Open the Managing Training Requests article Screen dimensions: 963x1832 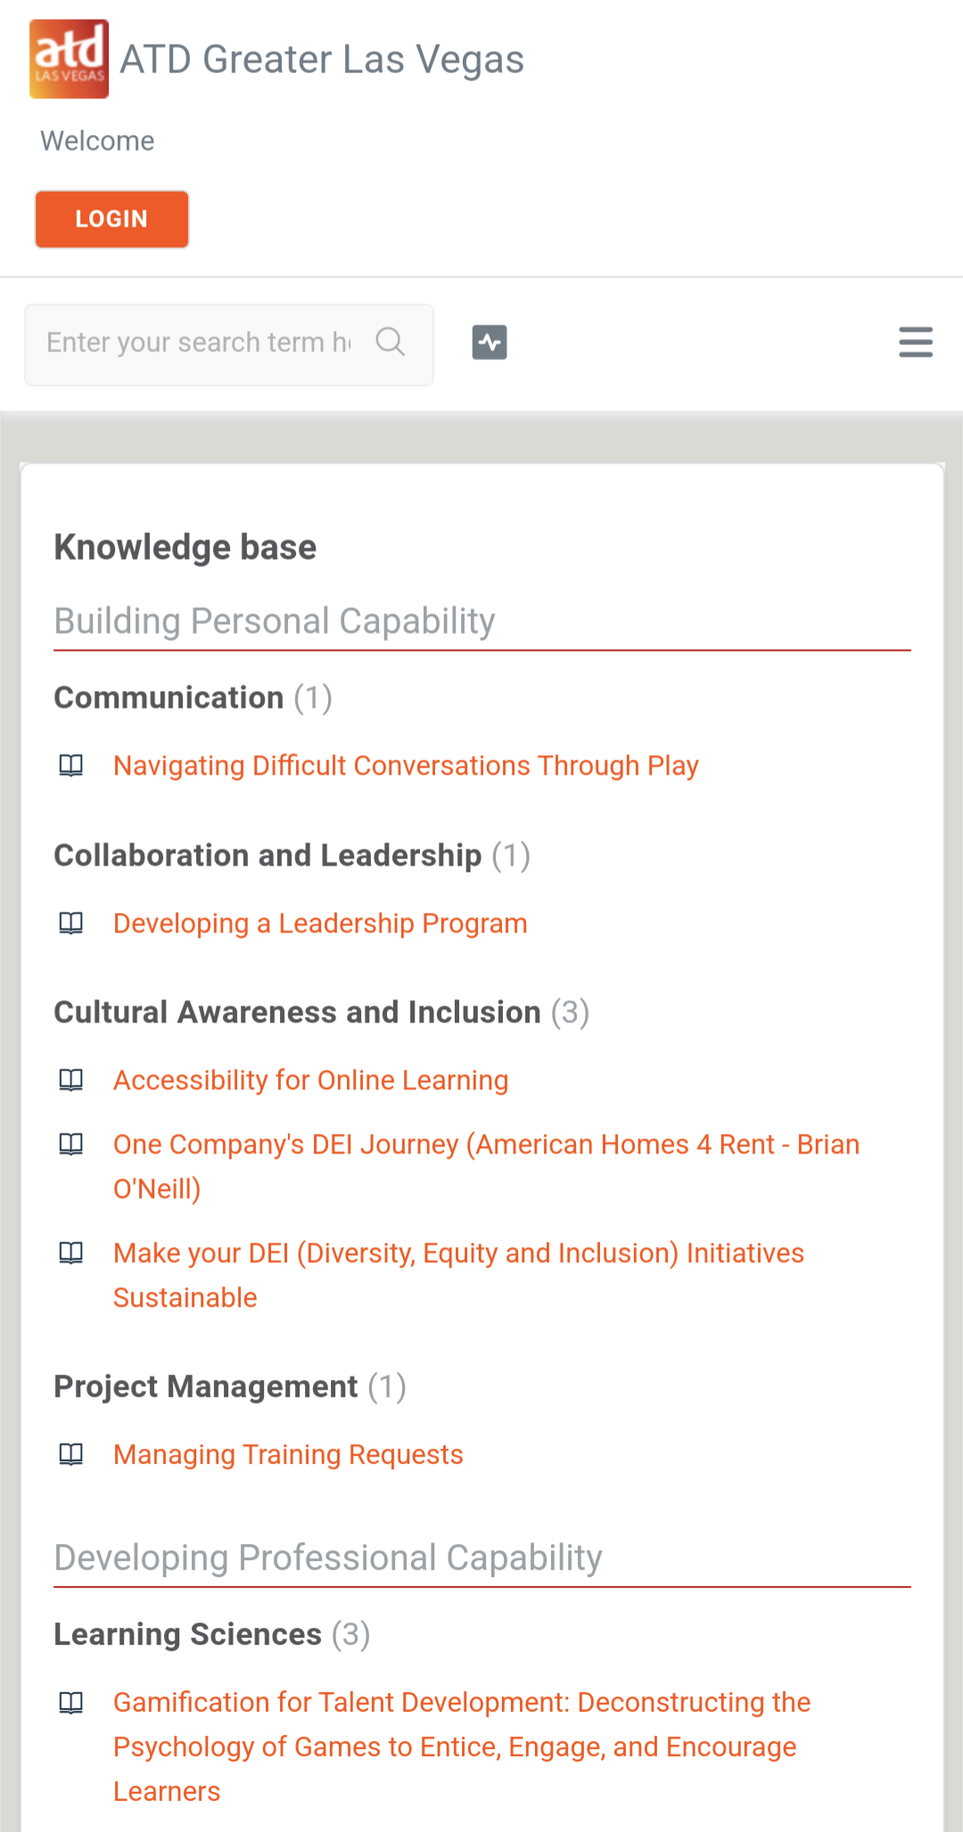[x=288, y=1455]
